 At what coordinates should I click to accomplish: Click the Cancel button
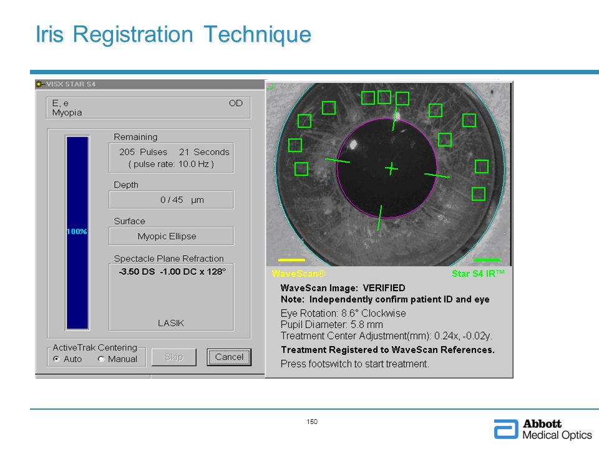(229, 357)
